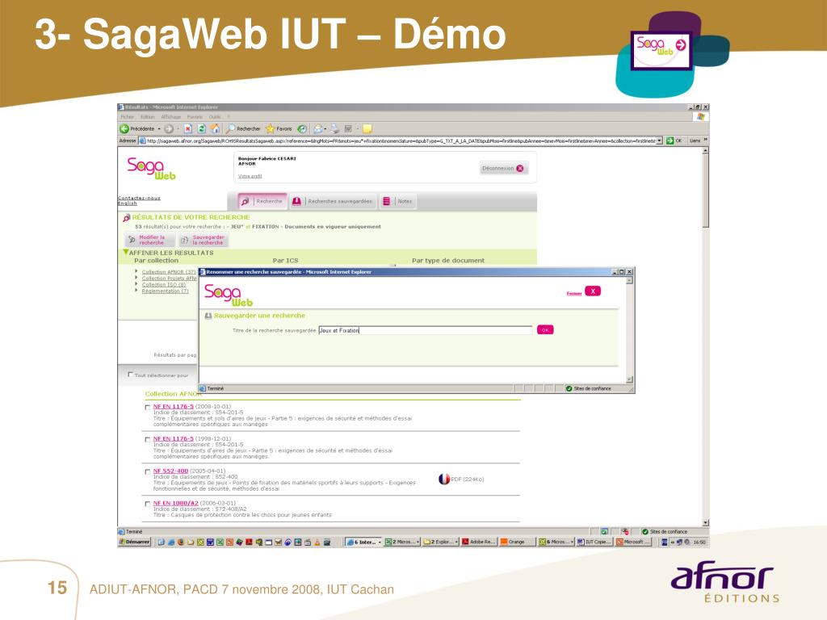Expand the Collection Projets AFNOR tree arrow

tap(136, 278)
